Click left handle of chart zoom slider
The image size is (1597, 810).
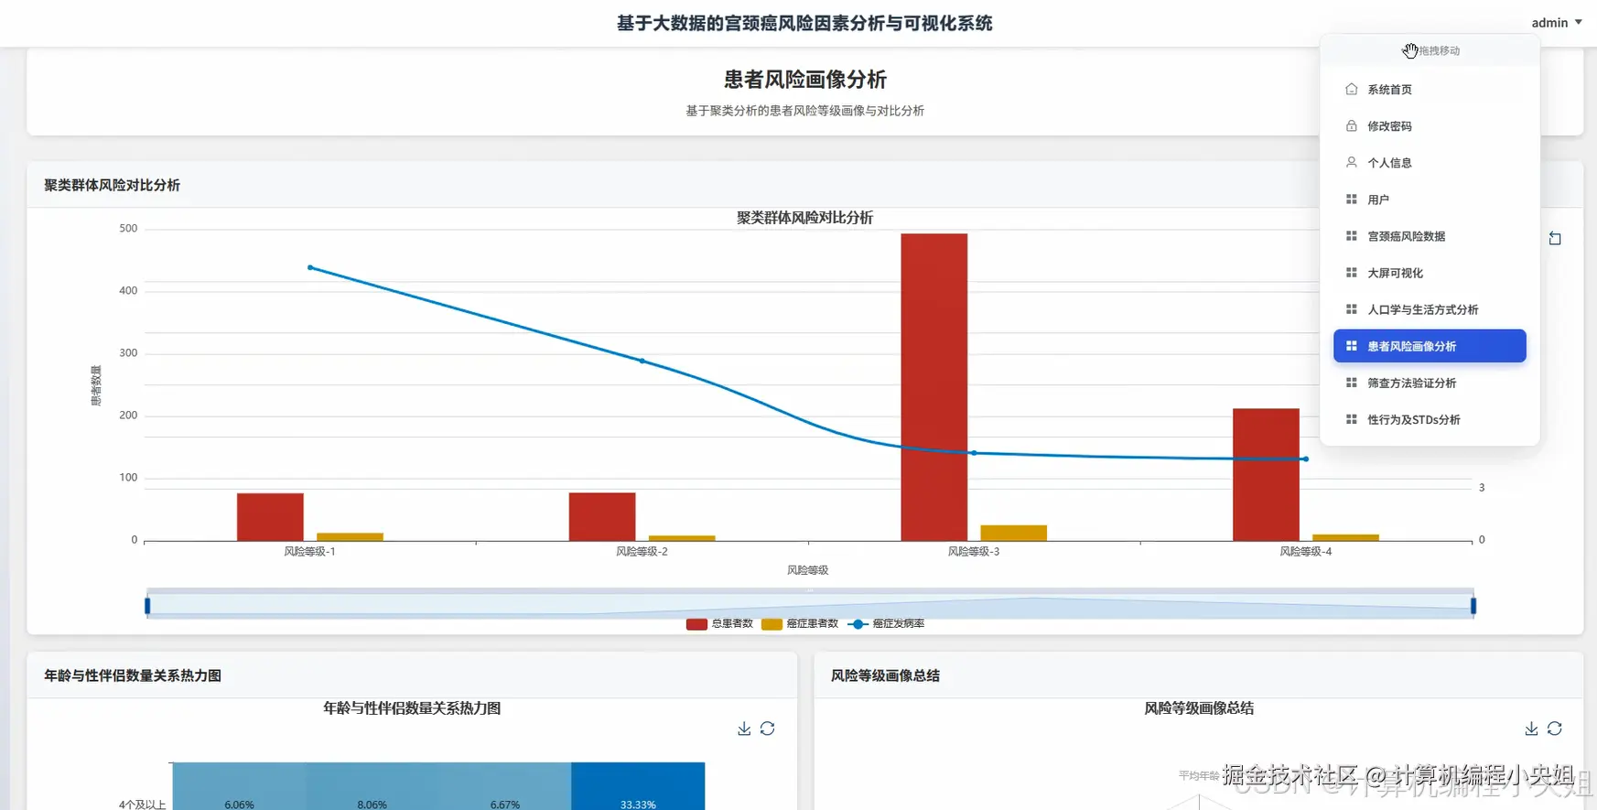click(147, 605)
